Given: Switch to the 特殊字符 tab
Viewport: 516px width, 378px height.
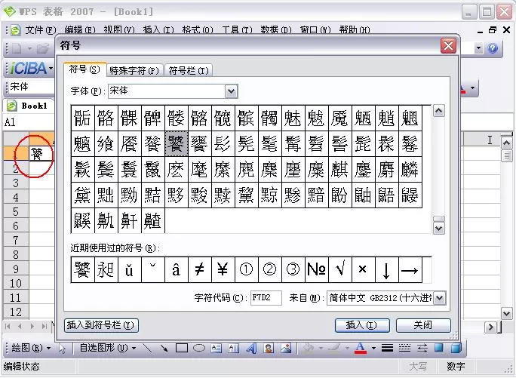Looking at the screenshot, I should 134,70.
